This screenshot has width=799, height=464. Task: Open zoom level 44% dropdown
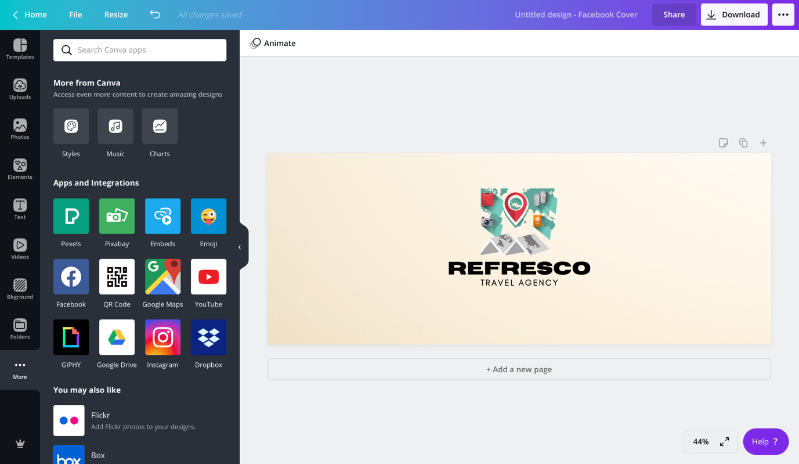coord(701,442)
